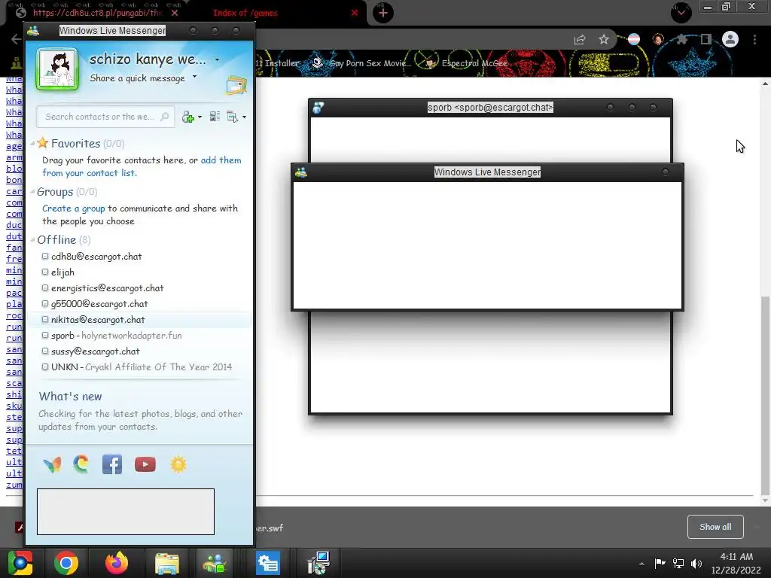Click the YouTube icon in Messenger
Image resolution: width=771 pixels, height=578 pixels.
[145, 464]
